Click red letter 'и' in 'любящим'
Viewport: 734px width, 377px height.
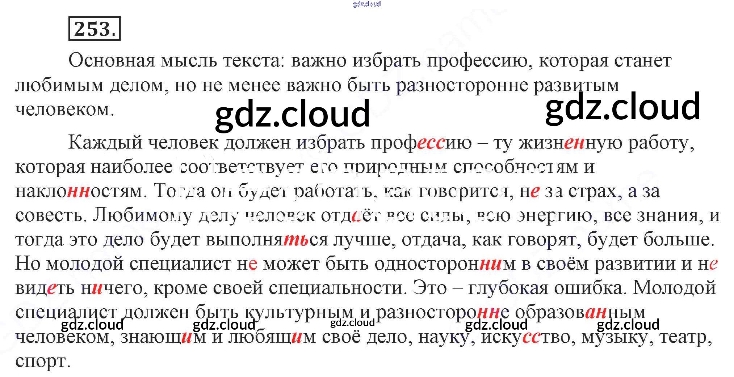coord(296,337)
